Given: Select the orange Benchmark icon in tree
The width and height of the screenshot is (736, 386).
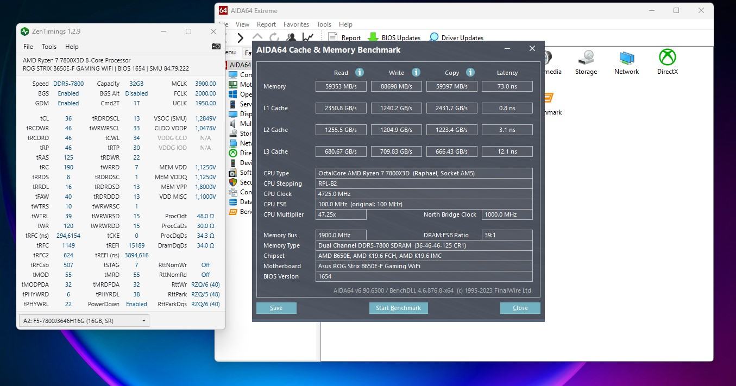Looking at the screenshot, I should click(x=233, y=211).
